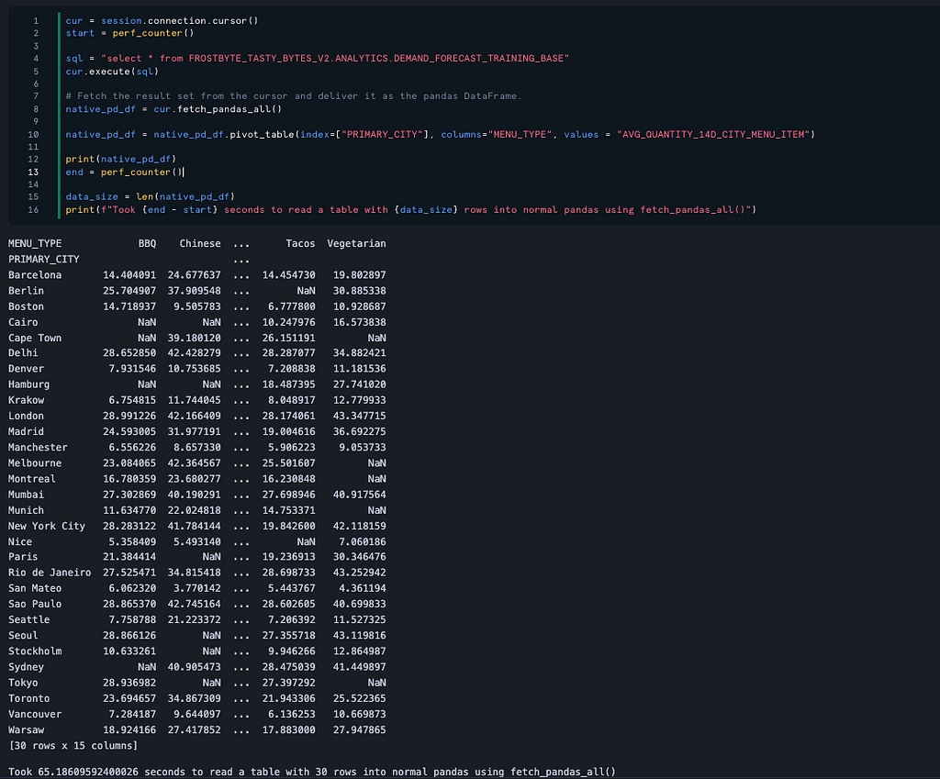Click Delhi's Vegetarian value 34.882421
Image resolution: width=940 pixels, height=779 pixels.
(x=360, y=353)
